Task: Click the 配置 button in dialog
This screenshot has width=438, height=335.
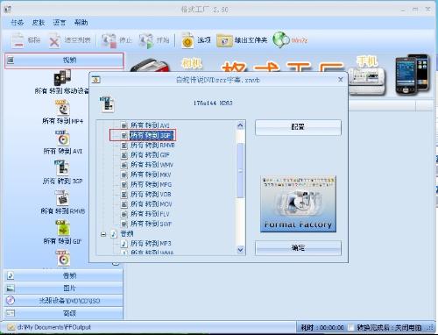Action: tap(298, 127)
